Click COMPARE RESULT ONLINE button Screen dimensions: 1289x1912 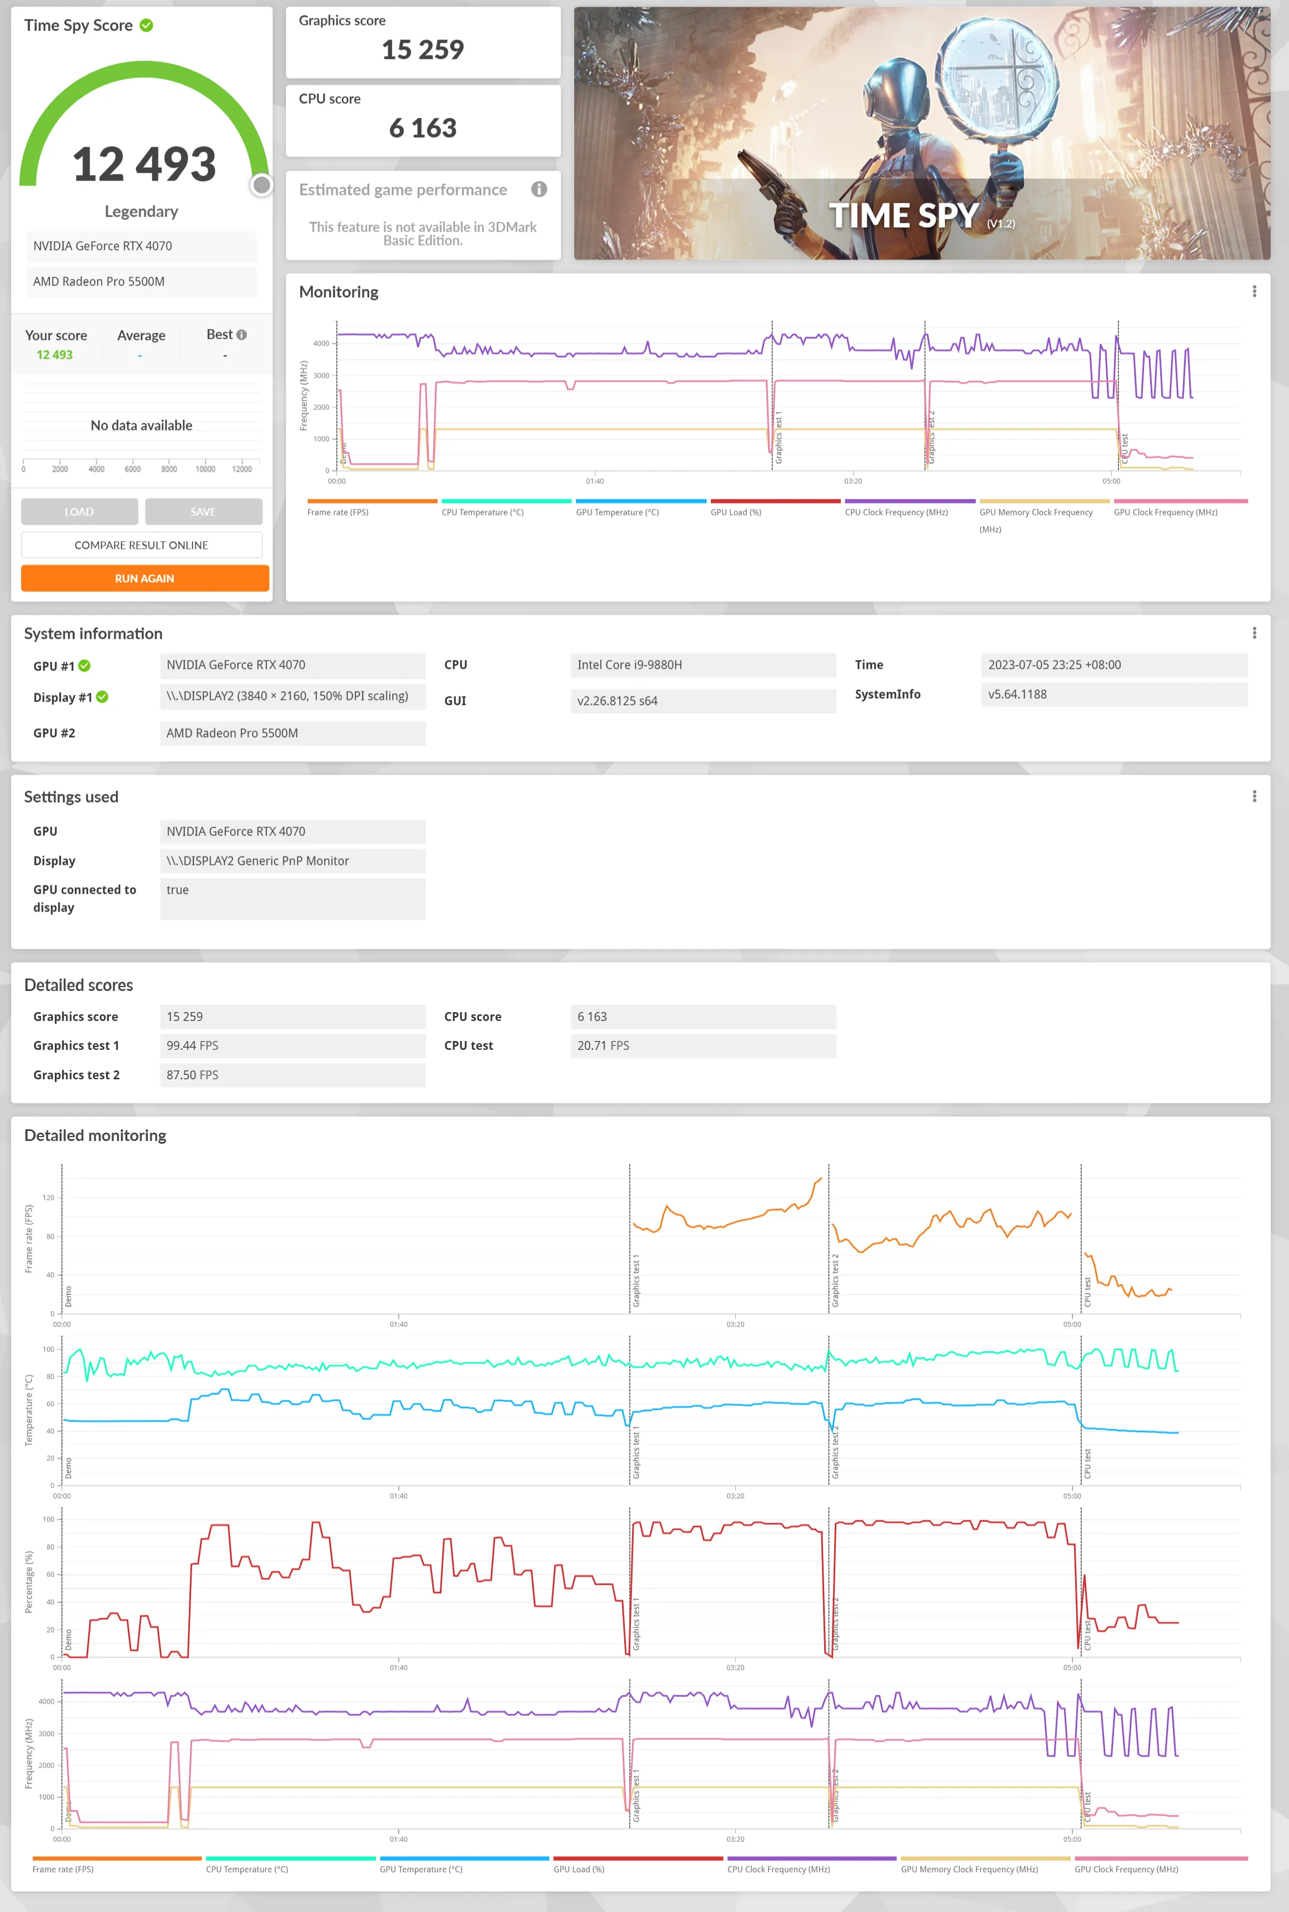[142, 545]
